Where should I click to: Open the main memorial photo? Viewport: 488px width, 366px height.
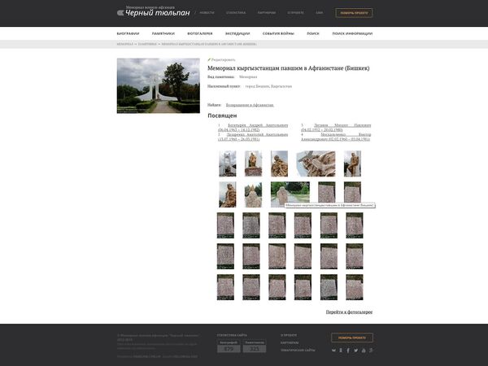click(x=159, y=85)
